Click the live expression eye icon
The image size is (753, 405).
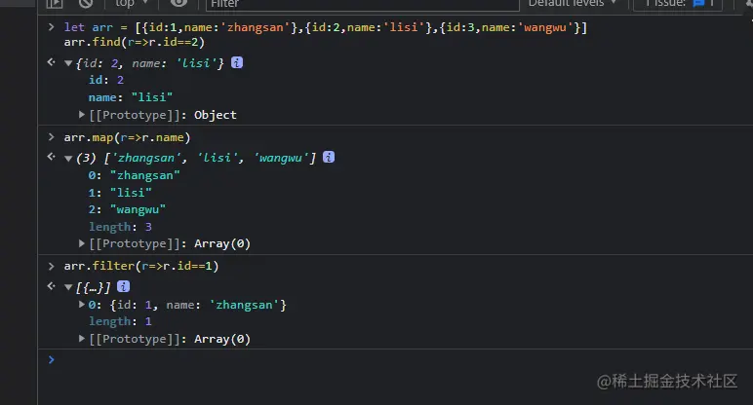tap(178, 3)
